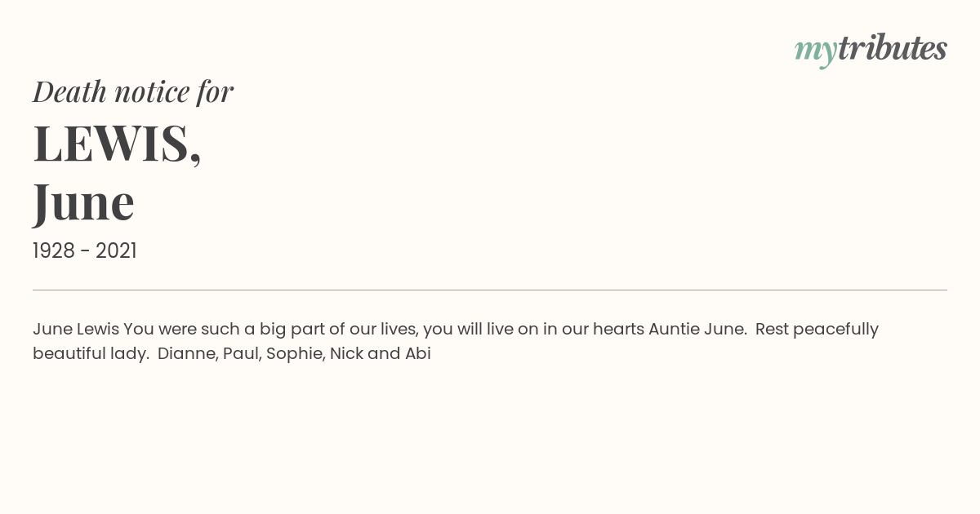The image size is (980, 514).
Task: Click the large first name "June"
Action: tap(83, 202)
